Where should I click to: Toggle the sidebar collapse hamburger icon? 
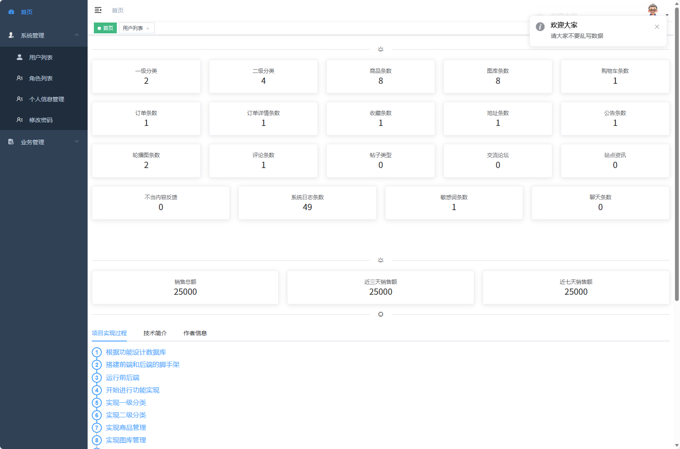click(98, 10)
